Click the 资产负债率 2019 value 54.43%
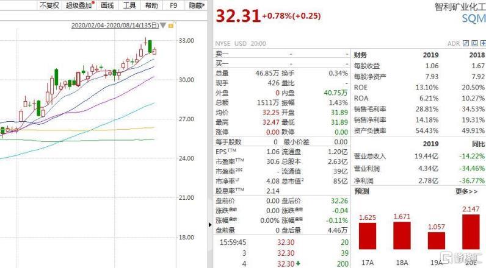486x268 pixels. pyautogui.click(x=427, y=131)
